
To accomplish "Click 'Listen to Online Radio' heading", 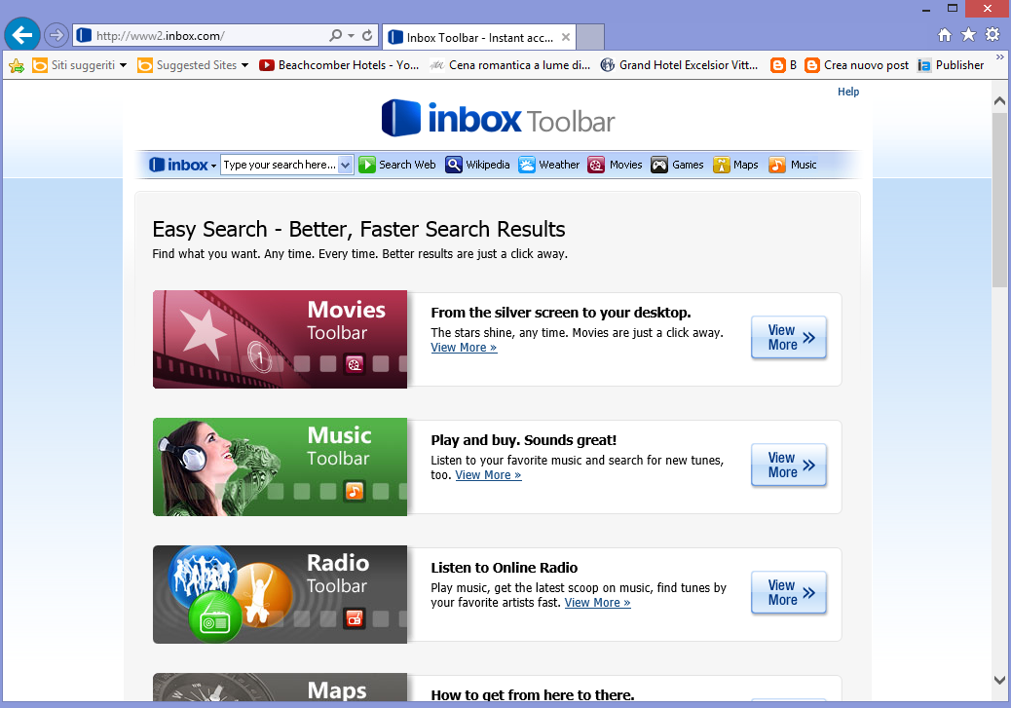I will [x=505, y=568].
